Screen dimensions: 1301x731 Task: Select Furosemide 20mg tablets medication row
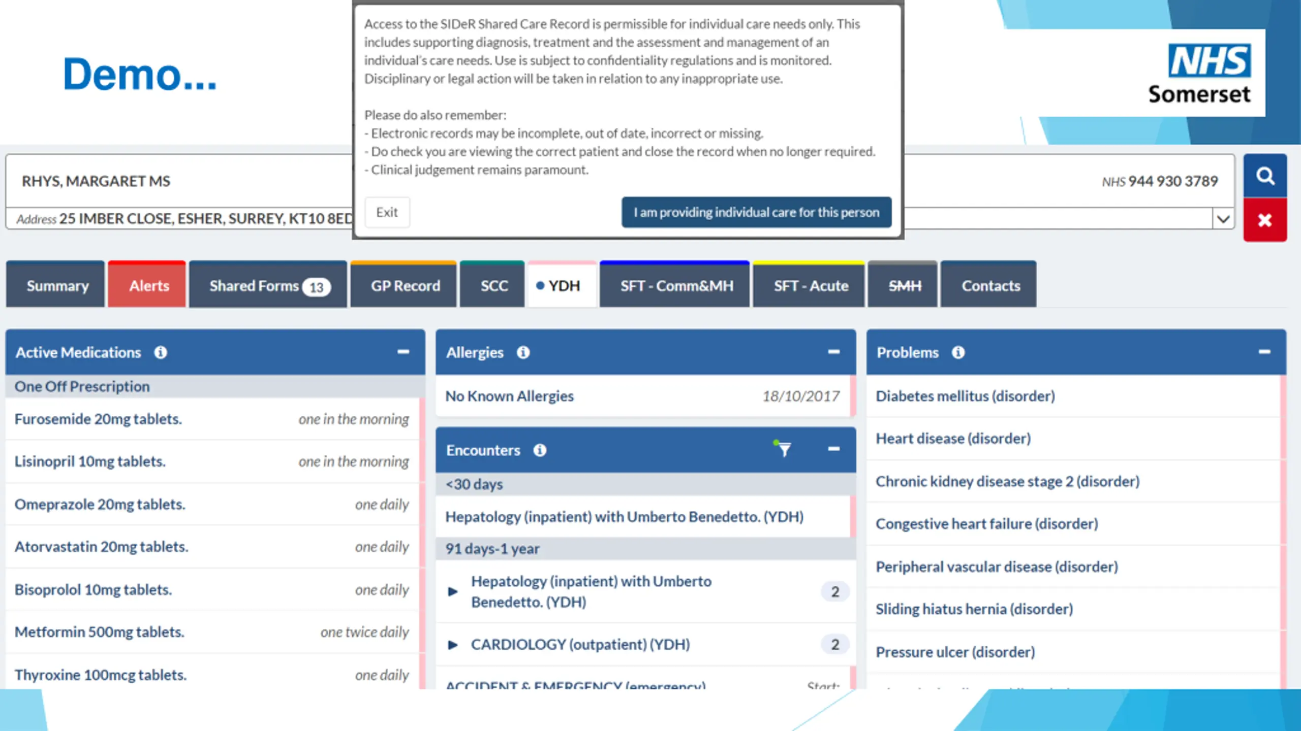coord(98,419)
